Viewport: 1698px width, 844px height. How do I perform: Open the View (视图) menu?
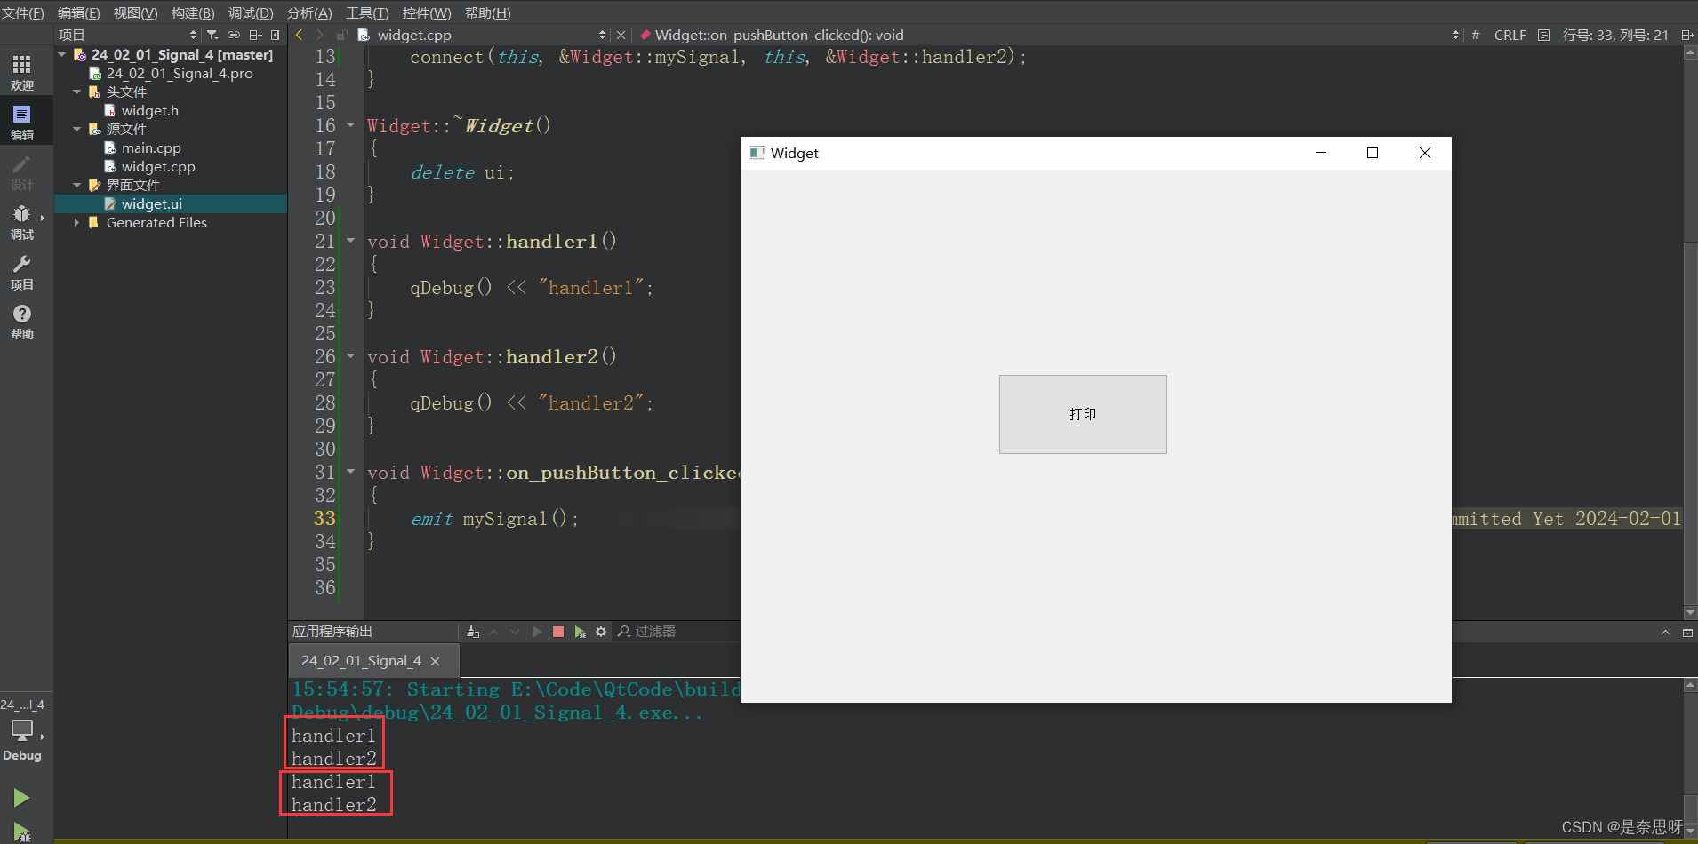click(136, 12)
